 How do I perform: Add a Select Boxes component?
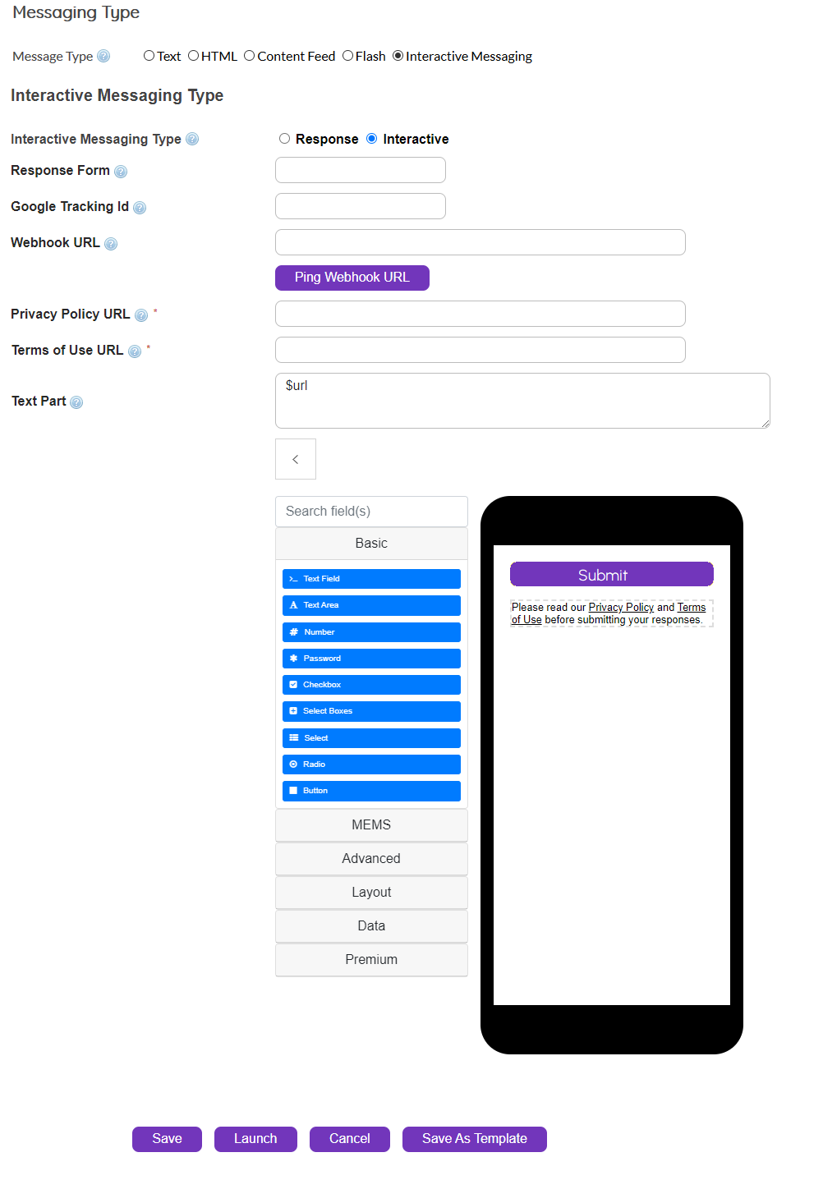pyautogui.click(x=370, y=710)
